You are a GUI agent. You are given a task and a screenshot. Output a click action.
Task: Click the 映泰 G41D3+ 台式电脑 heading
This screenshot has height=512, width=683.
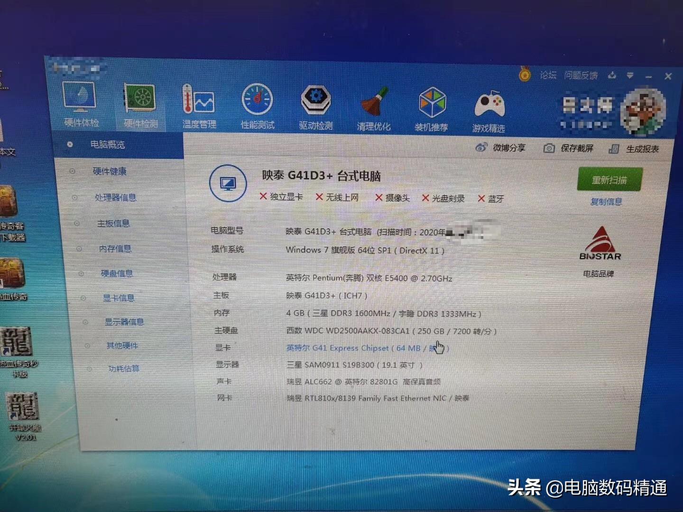pyautogui.click(x=322, y=175)
